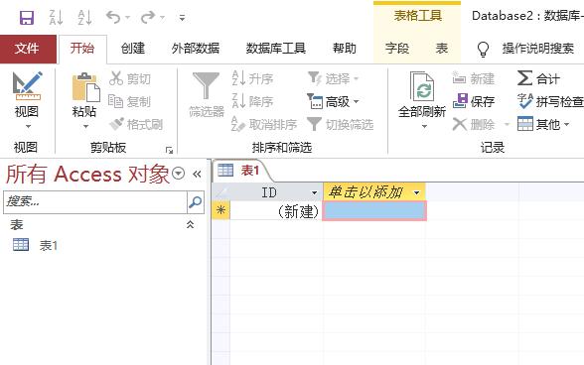Collapse the 表 group in navigation pane
The height and width of the screenshot is (365, 584).
coord(190,224)
